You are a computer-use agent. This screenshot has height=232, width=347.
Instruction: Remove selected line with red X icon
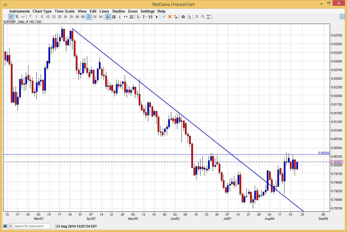click(170, 17)
